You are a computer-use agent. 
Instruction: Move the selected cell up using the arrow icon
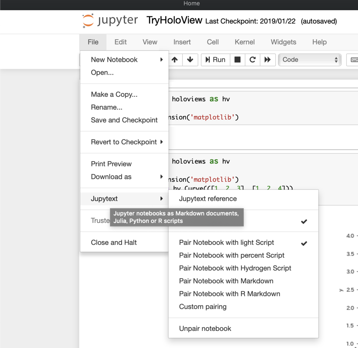[x=175, y=60]
